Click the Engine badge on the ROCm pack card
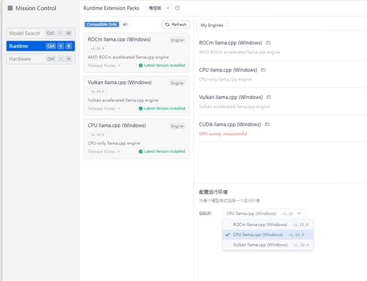This screenshot has height=281, width=367. 177,40
